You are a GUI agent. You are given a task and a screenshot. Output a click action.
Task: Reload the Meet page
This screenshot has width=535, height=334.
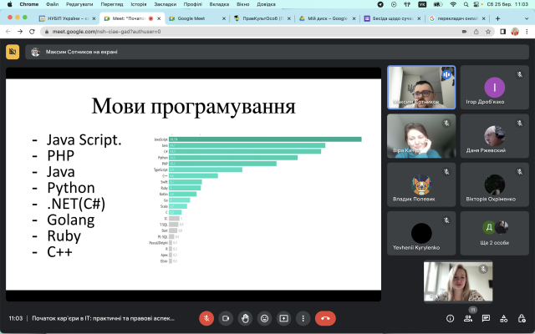coord(32,32)
